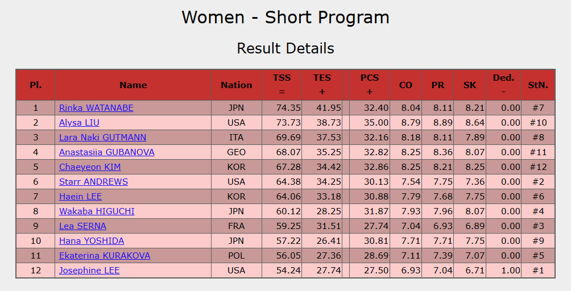The image size is (571, 291).
Task: Open Lara Naki GUTMANN's profile link
Action: [102, 138]
